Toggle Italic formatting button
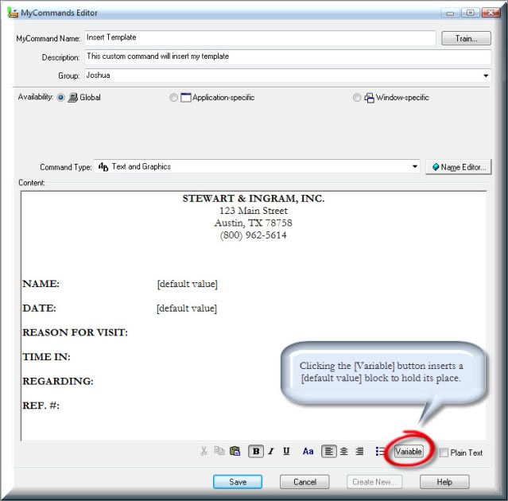Viewport: 508px width, 501px height. click(271, 451)
